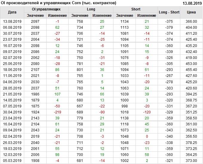Click the report date in the top-right corner
The image size is (203, 164).
tap(192, 3)
